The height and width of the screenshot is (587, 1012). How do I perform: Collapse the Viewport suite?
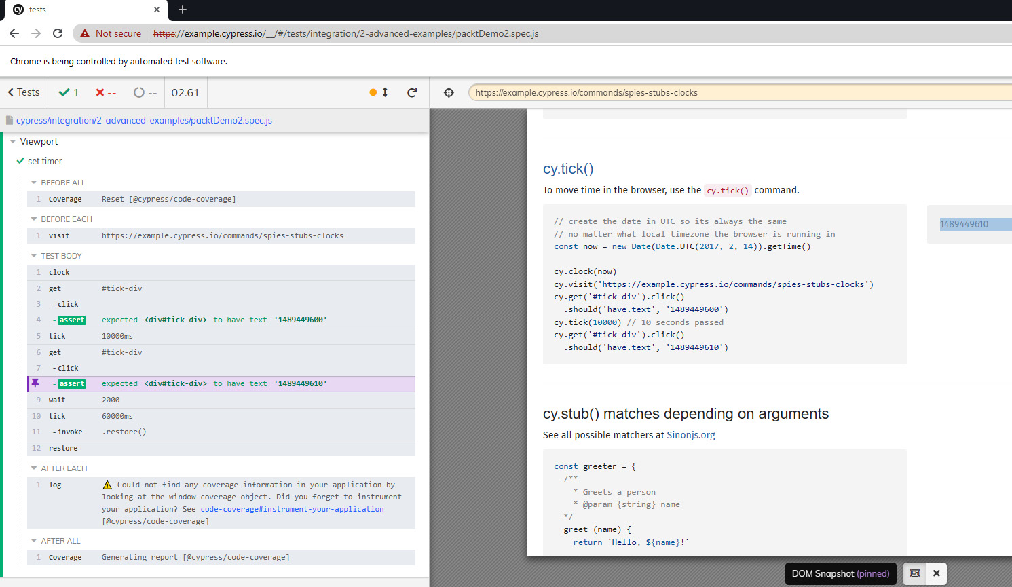(x=13, y=141)
